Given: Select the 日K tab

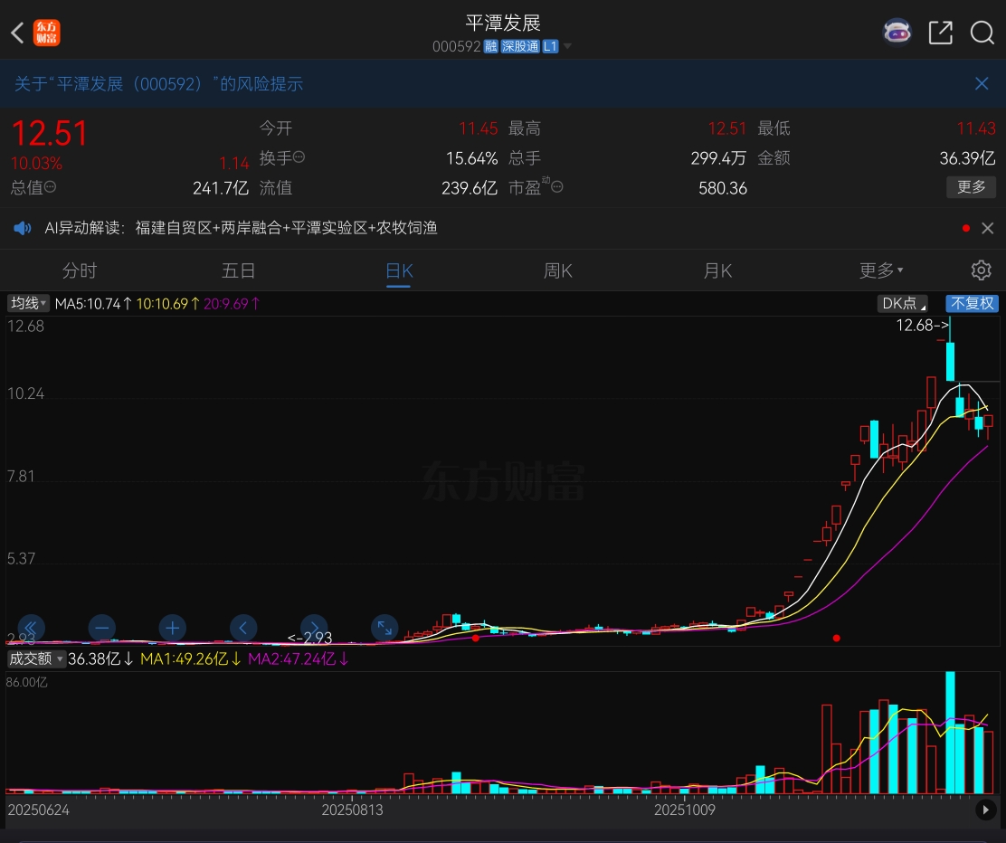Looking at the screenshot, I should point(398,270).
